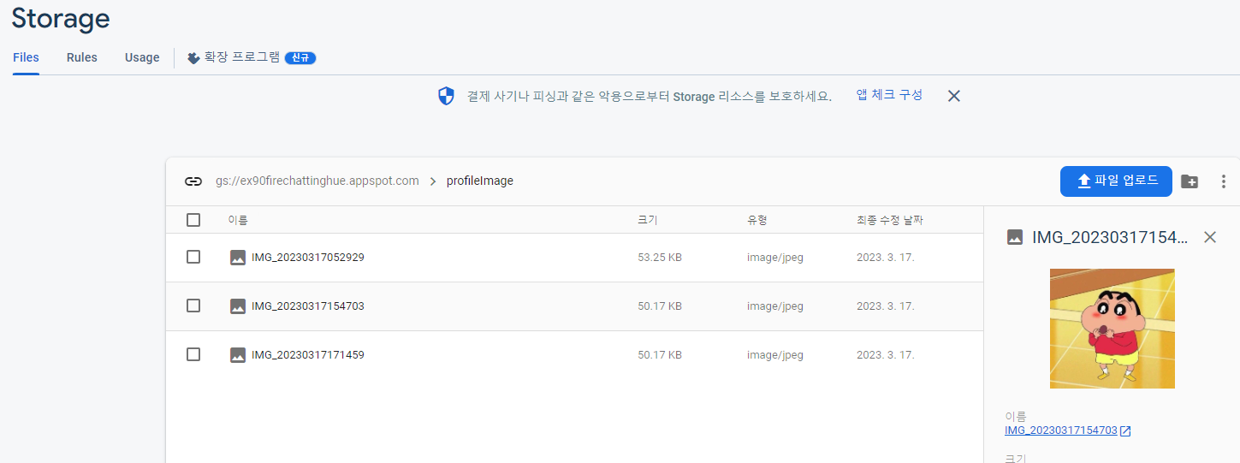Open the Files tab

coord(26,57)
